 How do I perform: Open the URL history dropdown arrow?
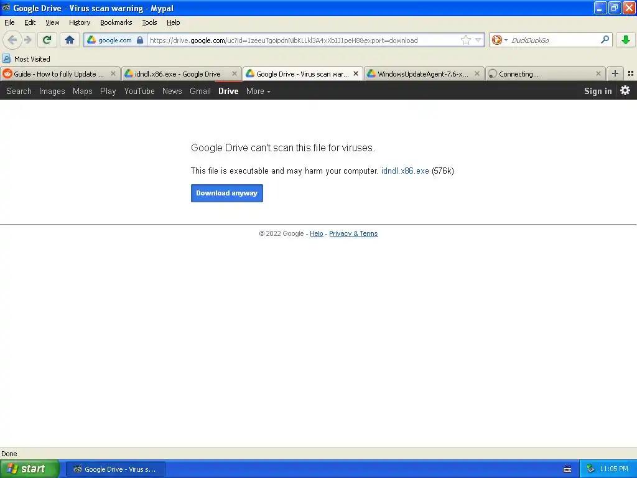478,40
